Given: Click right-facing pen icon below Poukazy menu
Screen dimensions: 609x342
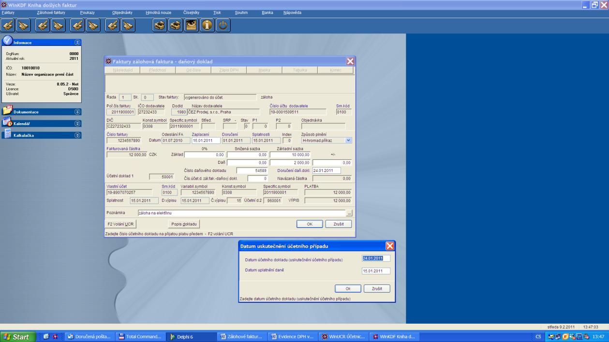Looking at the screenshot, I should tap(93, 26).
